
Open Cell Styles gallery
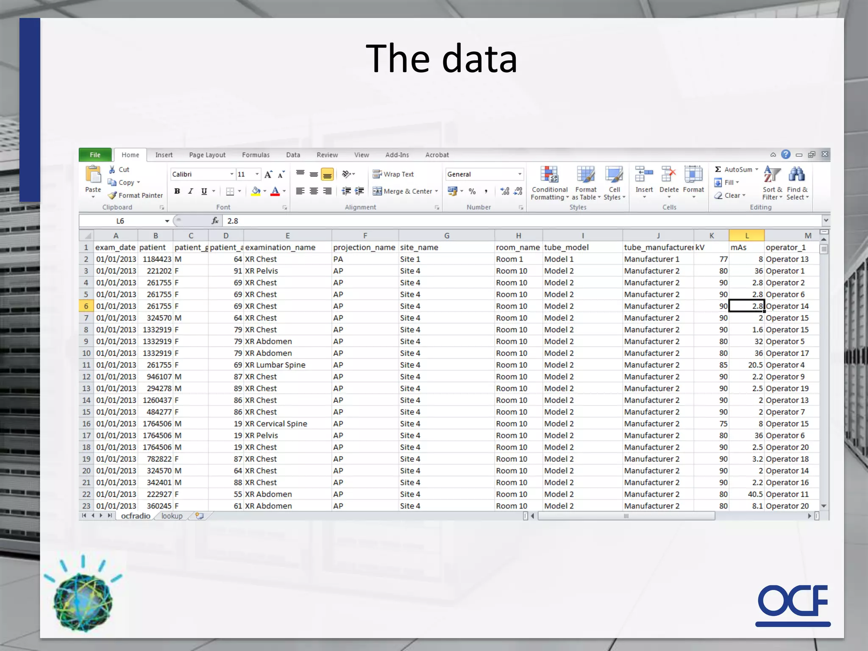(x=614, y=183)
